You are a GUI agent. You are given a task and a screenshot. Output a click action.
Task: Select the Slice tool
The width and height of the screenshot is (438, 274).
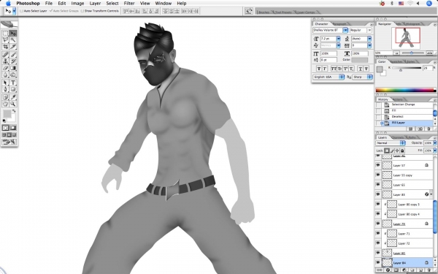(x=13, y=47)
